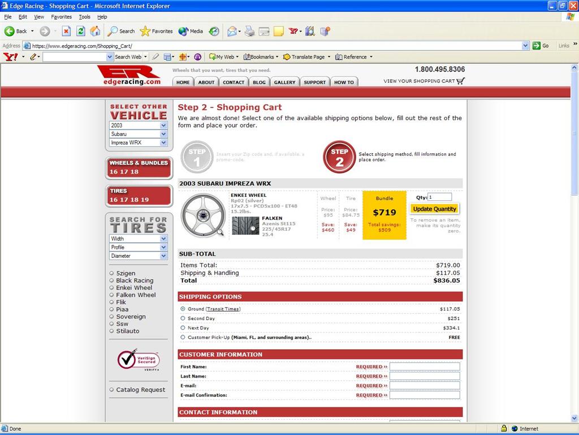Screen dimensions: 579x435
Task: Open the Tools menu
Action: click(84, 17)
